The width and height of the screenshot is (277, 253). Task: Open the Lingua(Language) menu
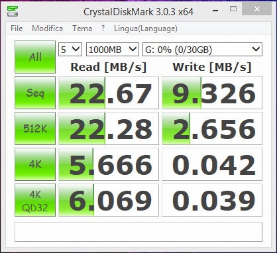146,28
